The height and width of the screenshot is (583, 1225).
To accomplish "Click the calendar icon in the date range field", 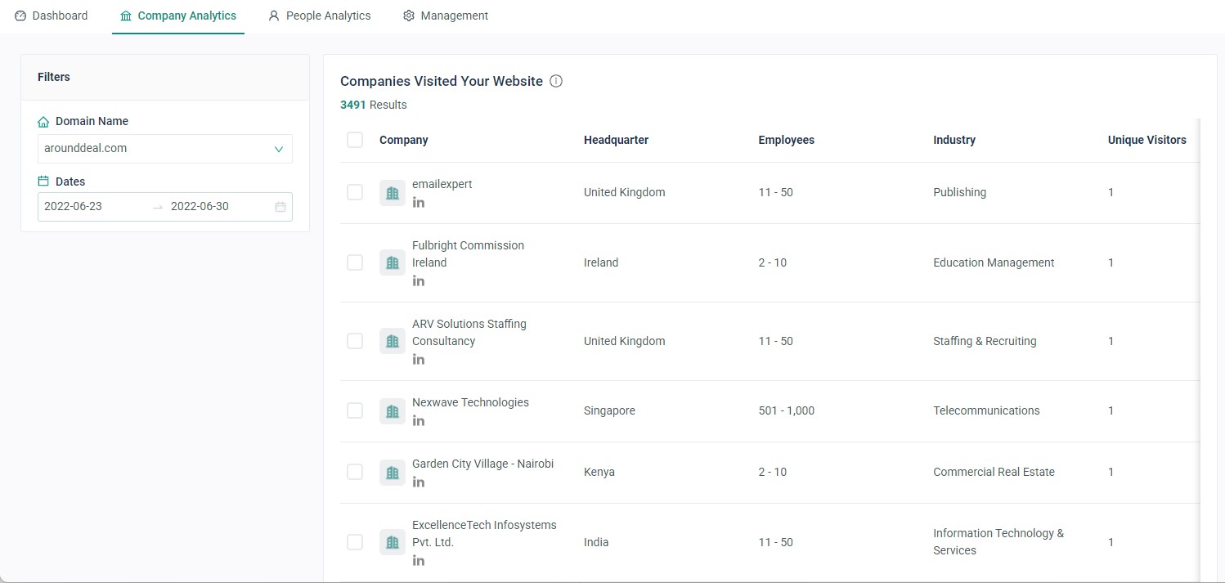I will click(x=280, y=207).
